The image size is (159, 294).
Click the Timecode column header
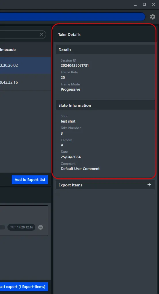(8, 49)
